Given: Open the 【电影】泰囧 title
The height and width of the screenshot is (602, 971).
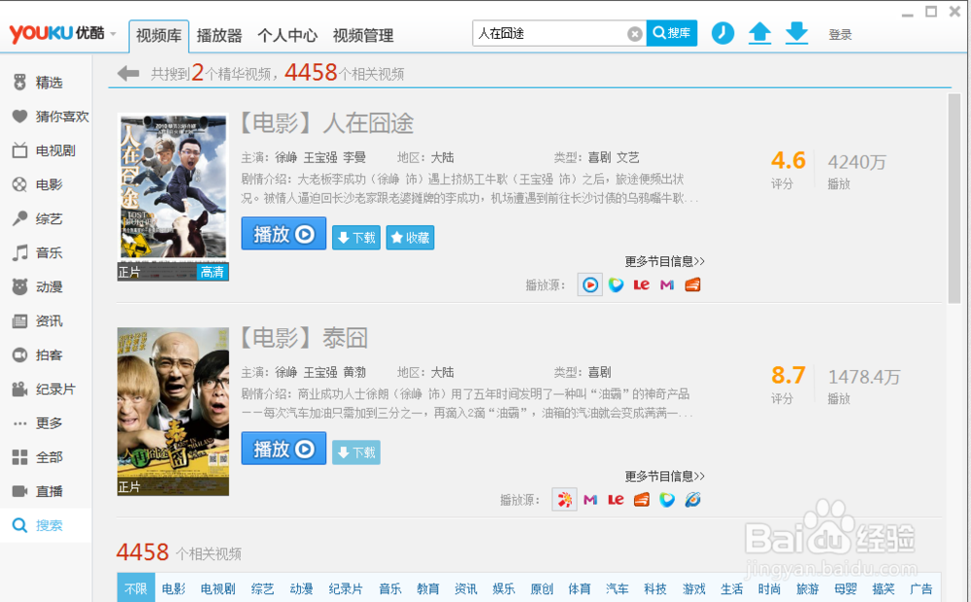Looking at the screenshot, I should tap(304, 338).
